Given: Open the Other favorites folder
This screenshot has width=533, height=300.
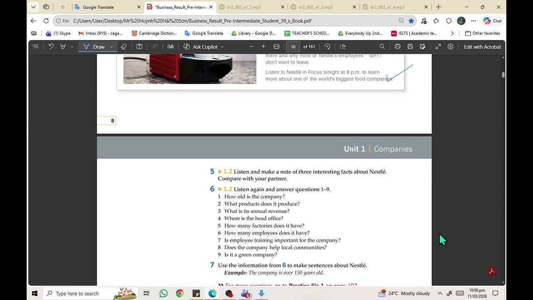Looking at the screenshot, I should coord(483,33).
